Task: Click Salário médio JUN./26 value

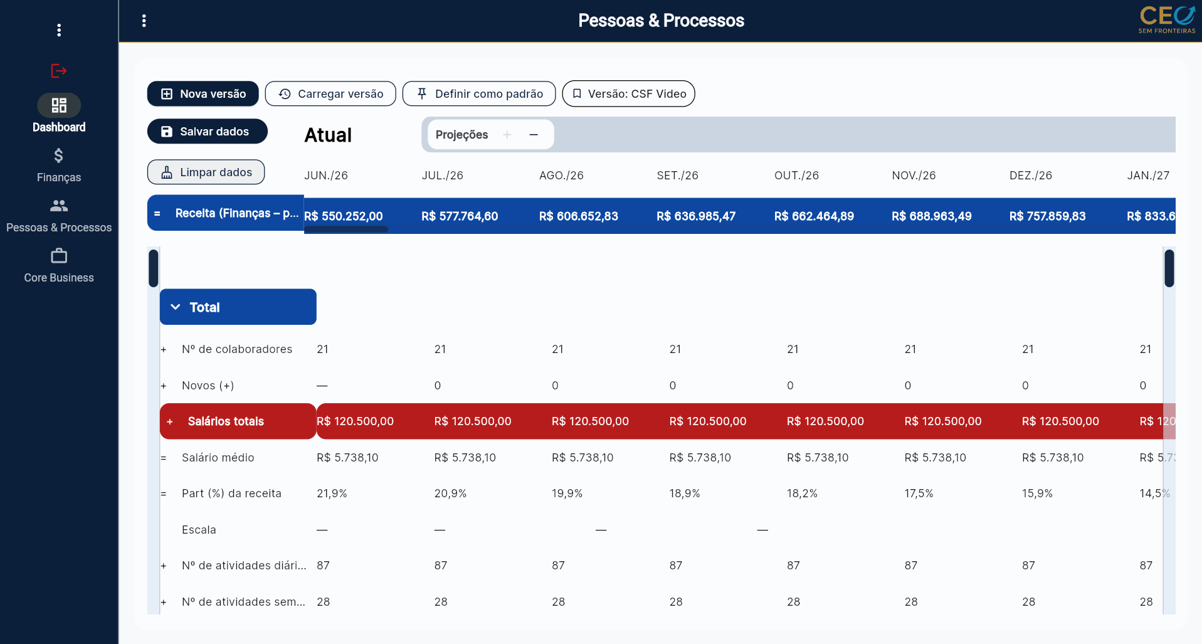Action: coord(347,458)
